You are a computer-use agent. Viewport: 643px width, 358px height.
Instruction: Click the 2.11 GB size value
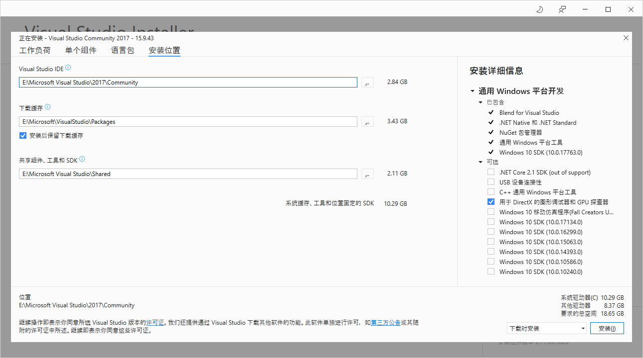click(x=397, y=174)
